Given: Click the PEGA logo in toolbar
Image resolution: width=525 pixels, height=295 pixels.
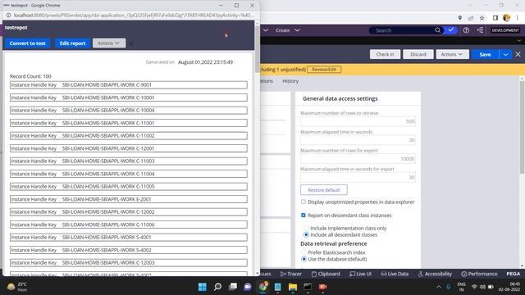Looking at the screenshot, I should [x=513, y=274].
